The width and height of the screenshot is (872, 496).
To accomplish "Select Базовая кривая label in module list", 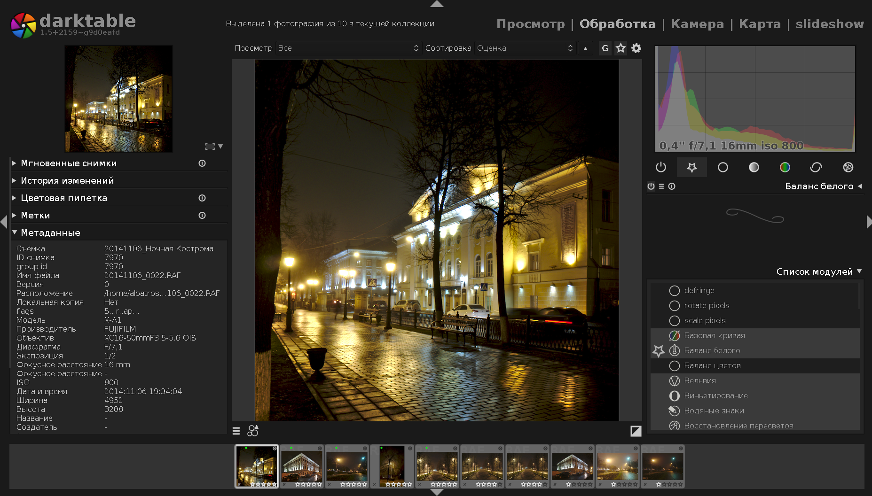I will (x=714, y=335).
